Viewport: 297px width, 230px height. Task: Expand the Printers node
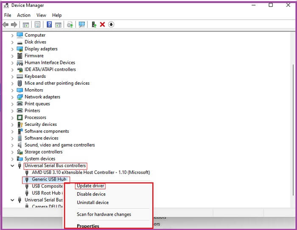click(12, 111)
